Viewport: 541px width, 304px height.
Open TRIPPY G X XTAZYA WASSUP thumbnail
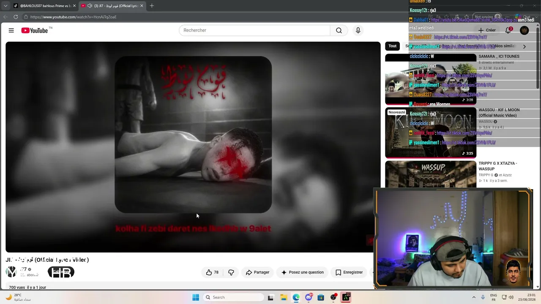pyautogui.click(x=431, y=174)
